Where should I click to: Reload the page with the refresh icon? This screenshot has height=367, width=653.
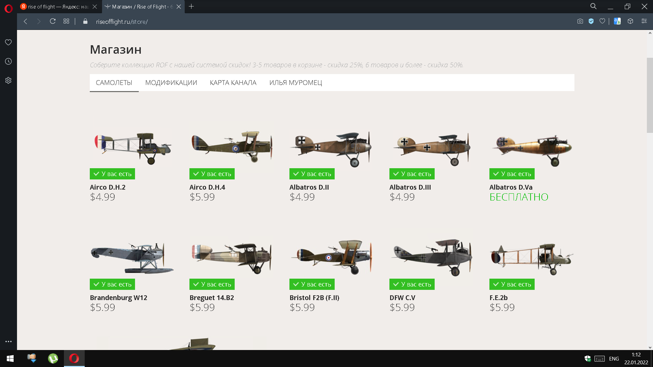coord(53,21)
